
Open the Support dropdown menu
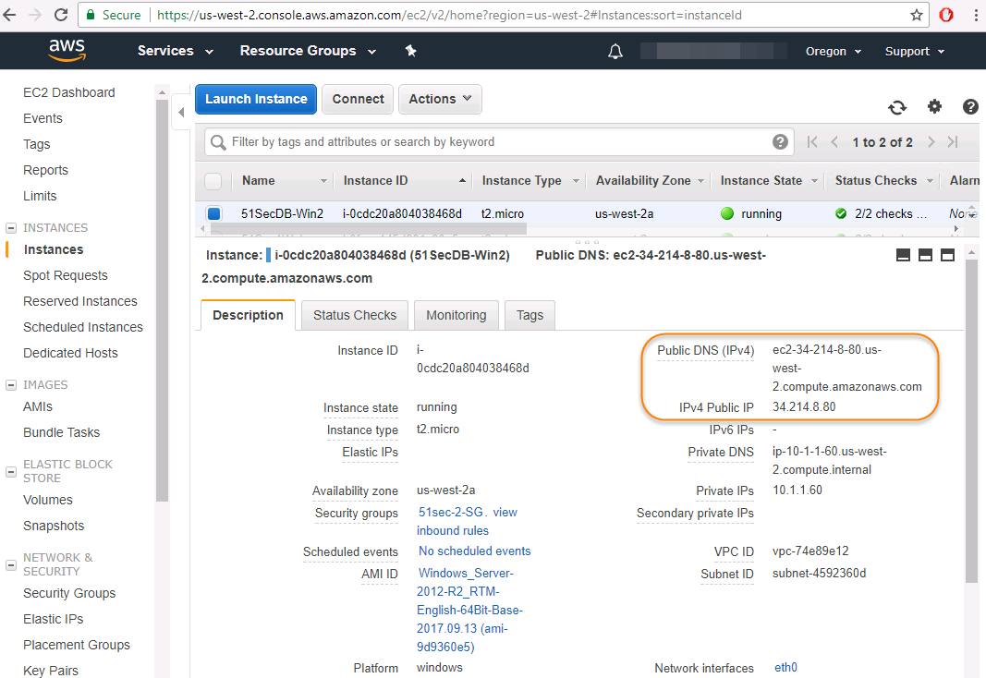(914, 52)
